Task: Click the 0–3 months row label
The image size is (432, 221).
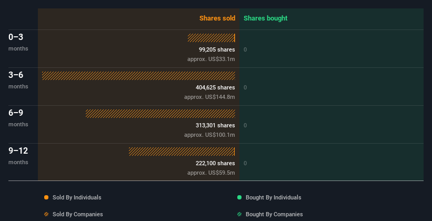Action: coord(18,42)
